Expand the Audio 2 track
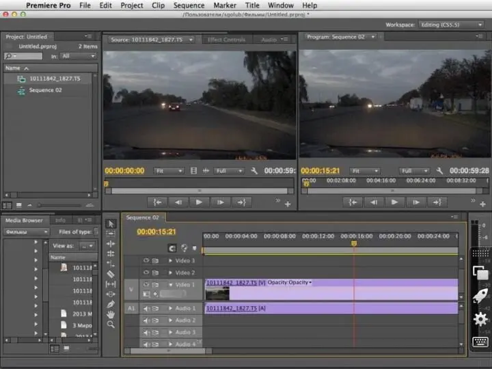Image resolution: width=492 pixels, height=369 pixels. pyautogui.click(x=170, y=320)
